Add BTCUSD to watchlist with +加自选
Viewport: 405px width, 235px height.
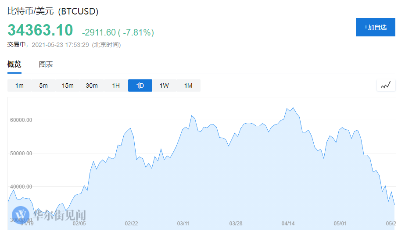click(x=375, y=27)
